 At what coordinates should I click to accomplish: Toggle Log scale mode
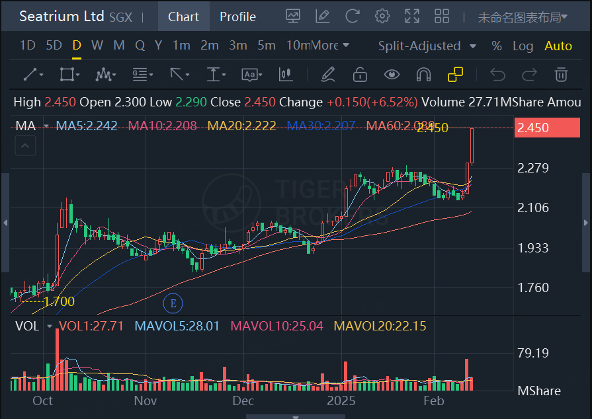pos(523,46)
